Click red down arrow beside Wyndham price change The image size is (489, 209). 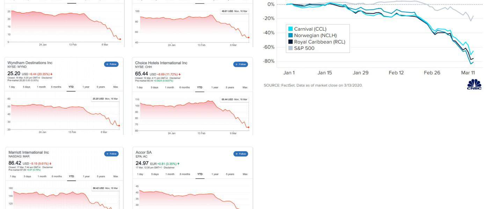[x=52, y=74]
